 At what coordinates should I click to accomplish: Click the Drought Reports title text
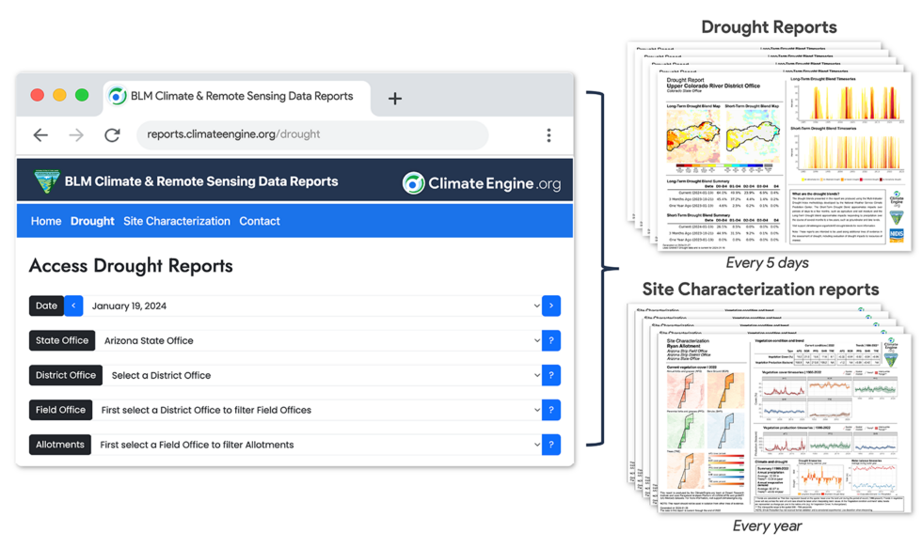(x=769, y=27)
